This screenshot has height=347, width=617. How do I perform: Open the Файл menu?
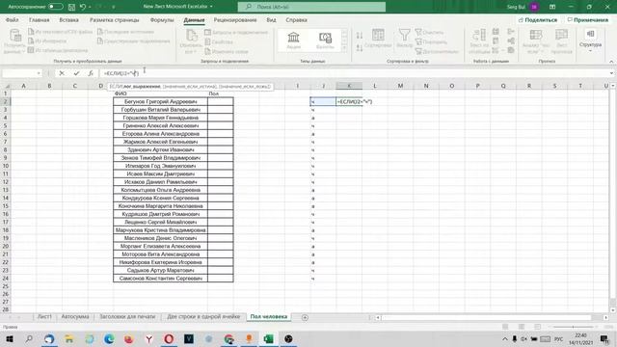click(x=13, y=19)
